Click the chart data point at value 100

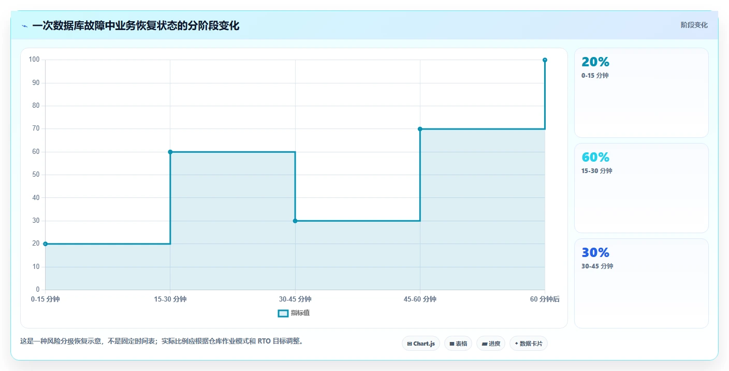(545, 60)
